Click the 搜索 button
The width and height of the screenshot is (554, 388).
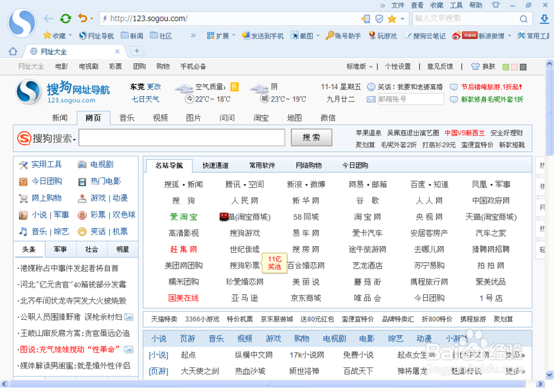[x=311, y=137]
